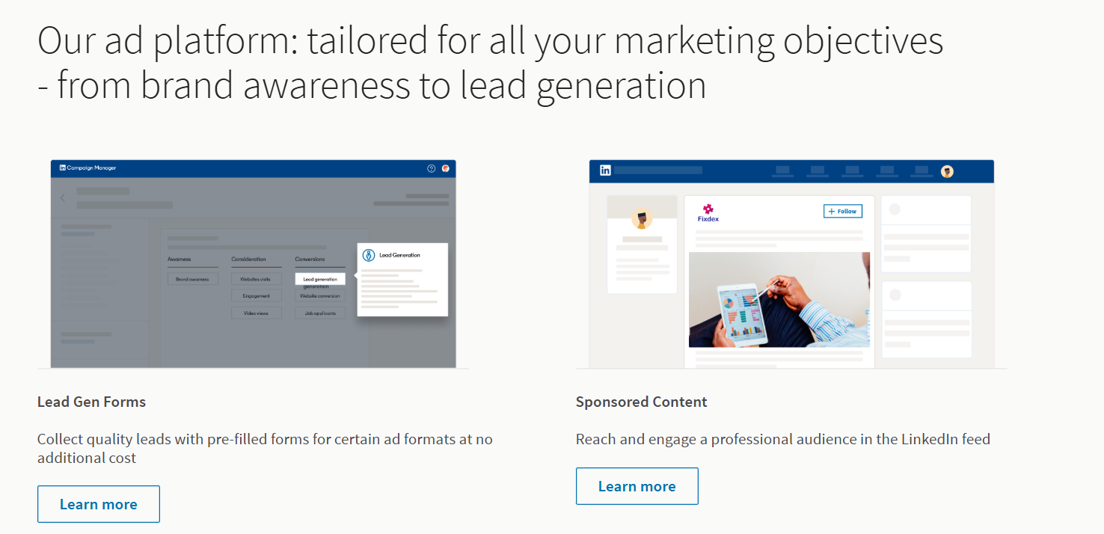Click the tablet photo in sponsored post
This screenshot has height=534, width=1104.
pyautogui.click(x=779, y=299)
